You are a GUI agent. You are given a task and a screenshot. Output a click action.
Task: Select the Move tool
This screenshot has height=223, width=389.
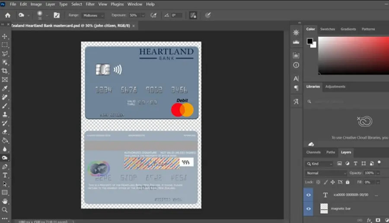coord(5,36)
